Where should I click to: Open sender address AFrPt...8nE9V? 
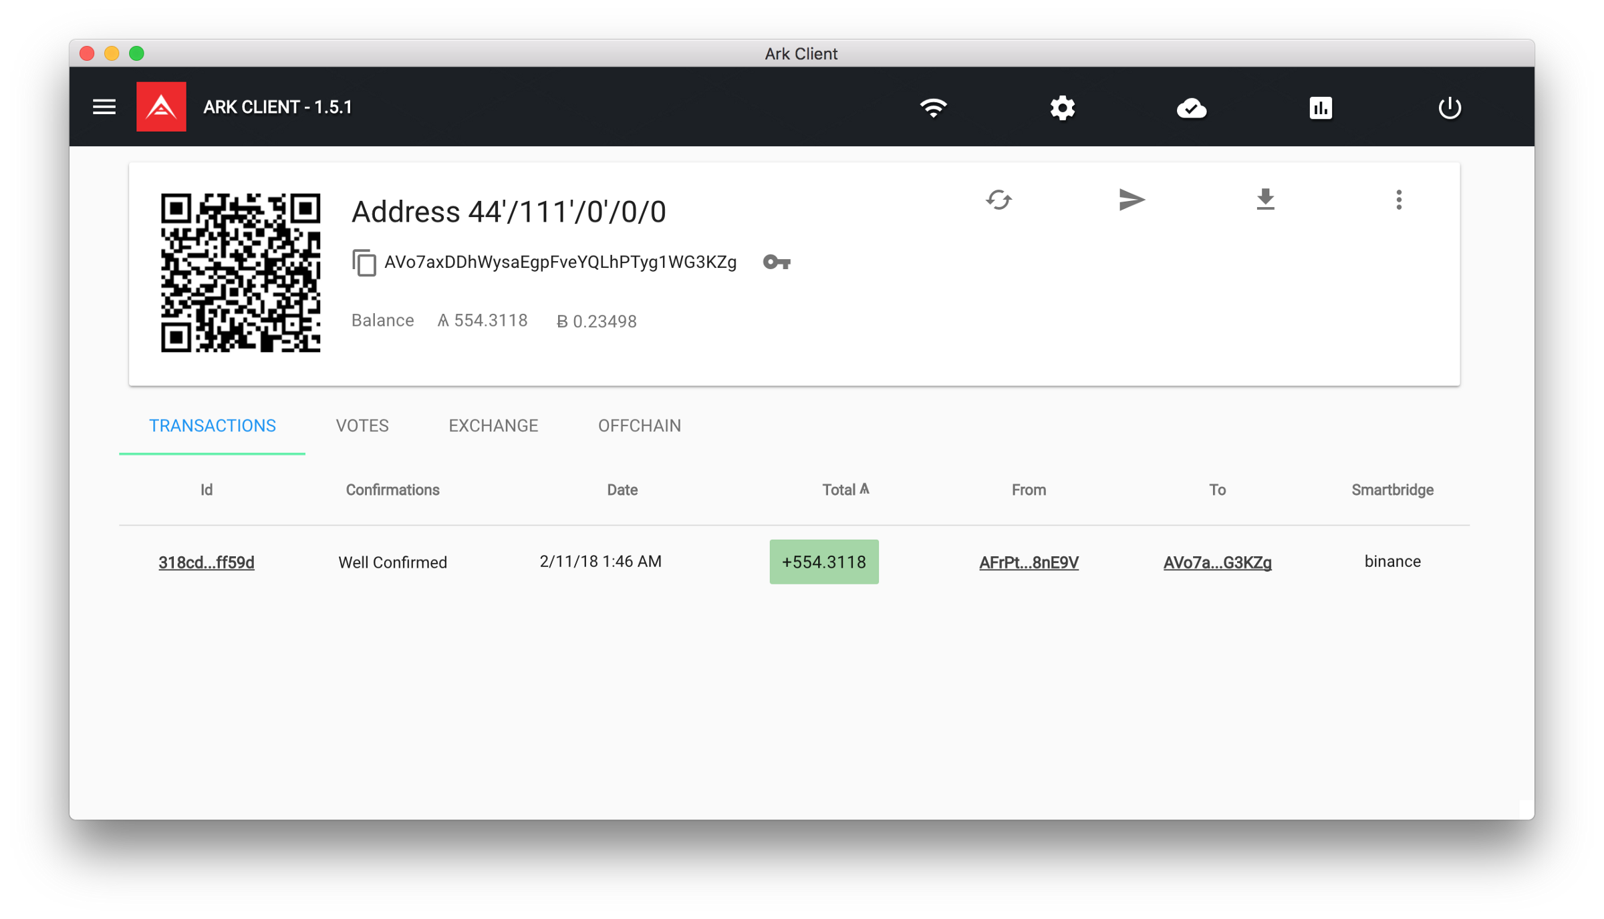coord(1029,562)
